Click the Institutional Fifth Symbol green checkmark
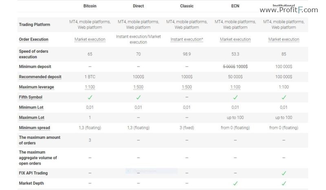 [284, 97]
